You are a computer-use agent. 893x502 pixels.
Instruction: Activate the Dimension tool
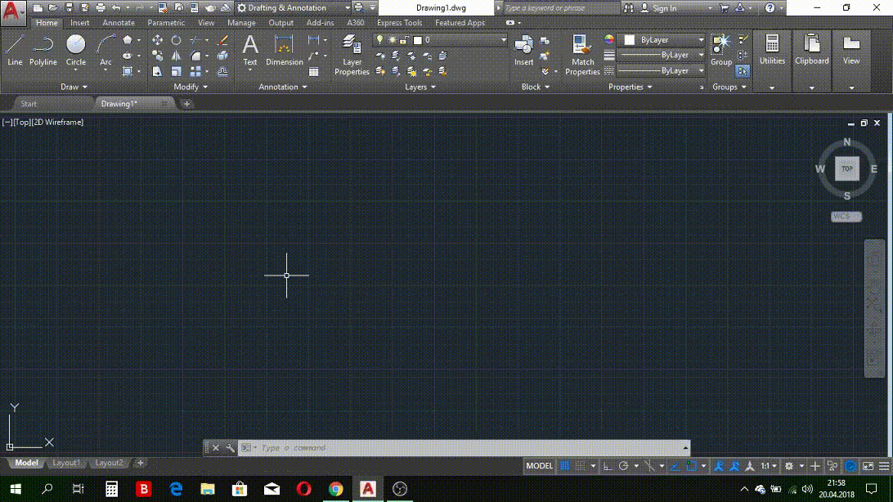(x=284, y=50)
